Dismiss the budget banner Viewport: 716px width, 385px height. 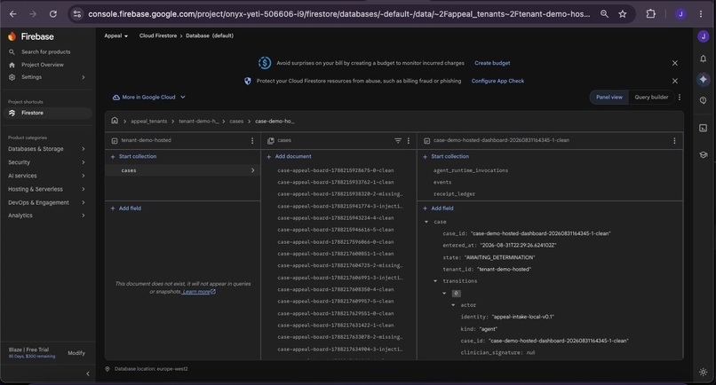coord(675,63)
